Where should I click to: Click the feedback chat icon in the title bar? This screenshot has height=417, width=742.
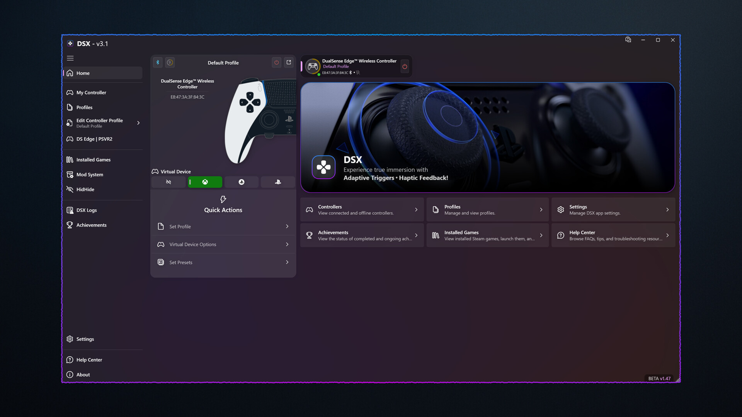(x=628, y=40)
